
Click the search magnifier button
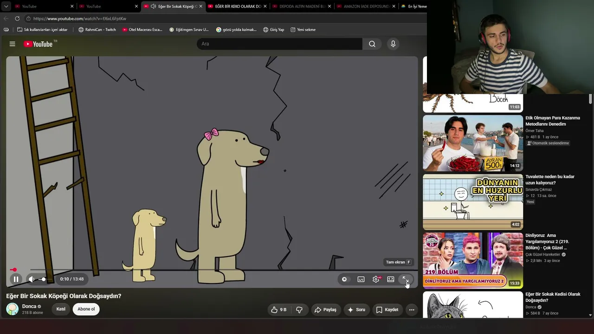click(372, 44)
